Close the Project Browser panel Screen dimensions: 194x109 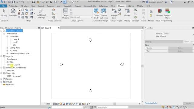pos(39,28)
